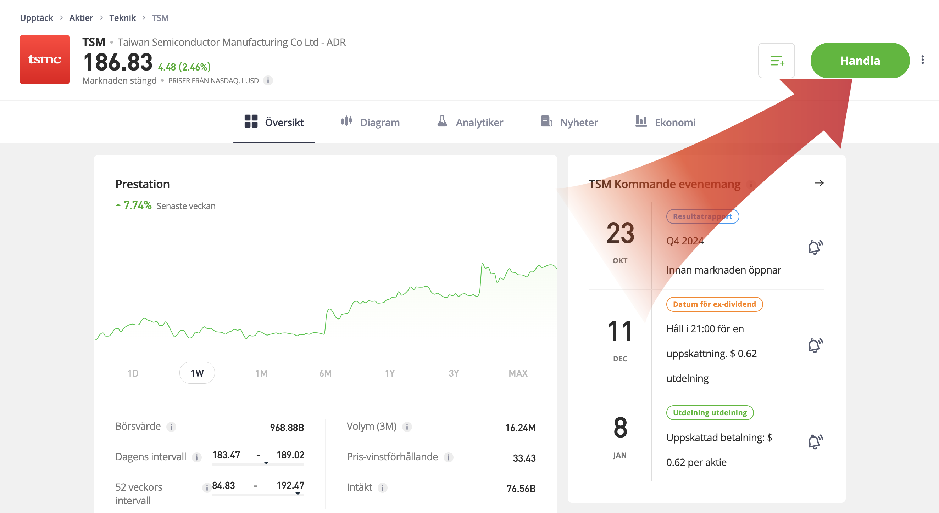Toggle alert bell for January dividend payment
939x513 pixels.
pyautogui.click(x=815, y=441)
